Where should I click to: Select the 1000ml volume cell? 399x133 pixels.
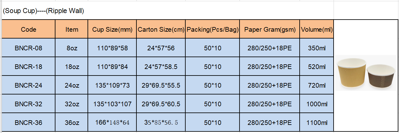click(317, 104)
